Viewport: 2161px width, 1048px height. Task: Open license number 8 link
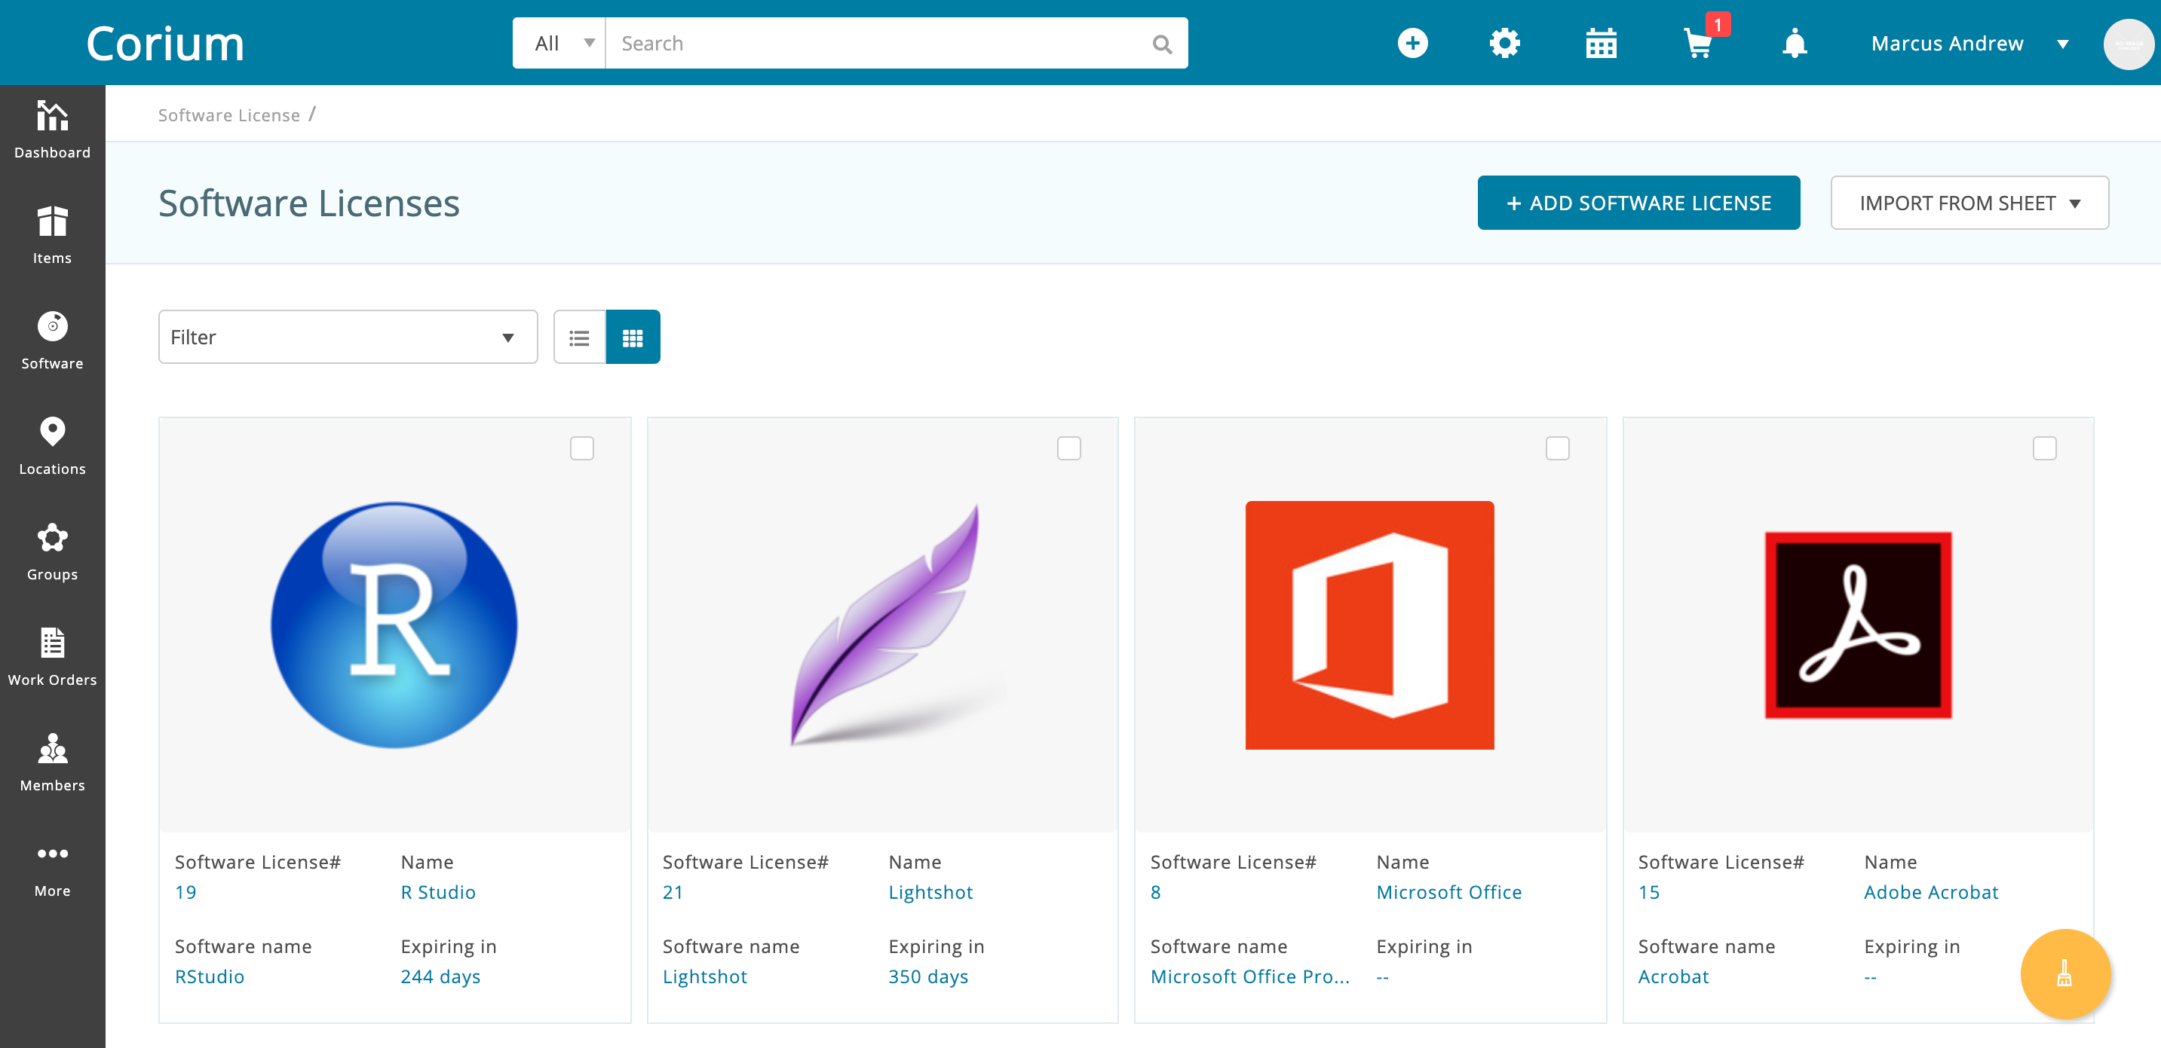pyautogui.click(x=1155, y=892)
